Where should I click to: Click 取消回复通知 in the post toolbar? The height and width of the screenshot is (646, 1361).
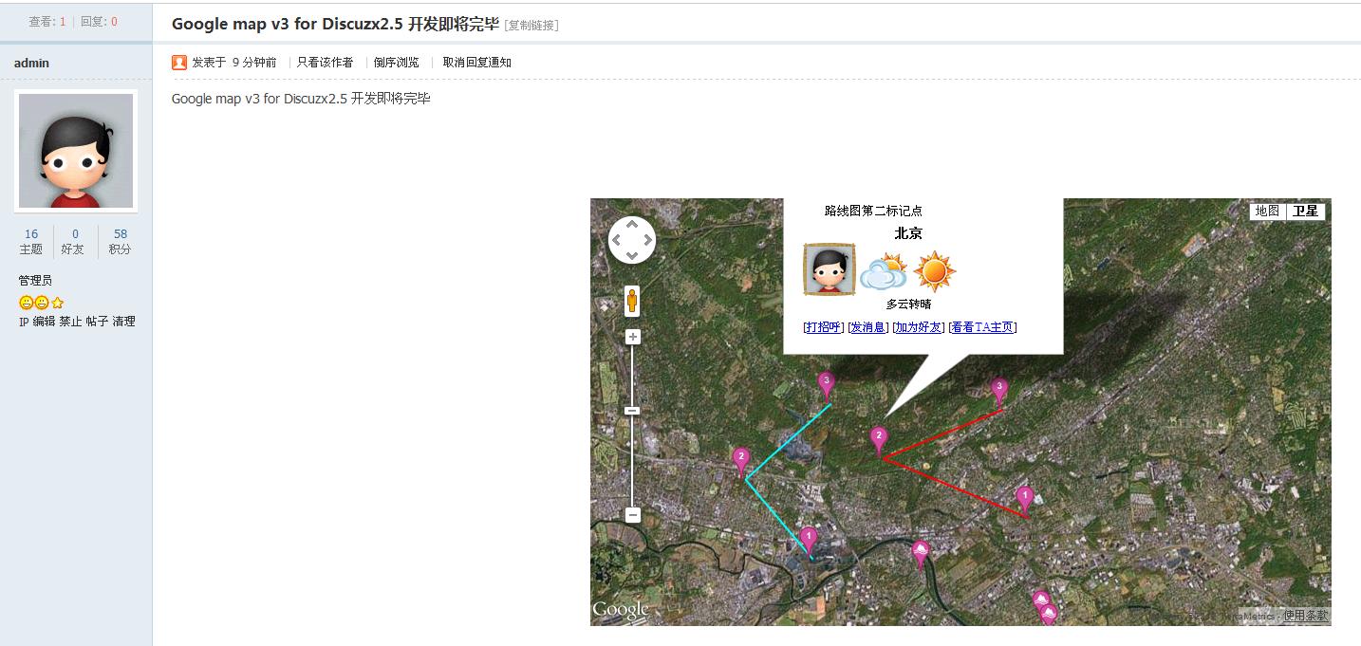coord(477,63)
